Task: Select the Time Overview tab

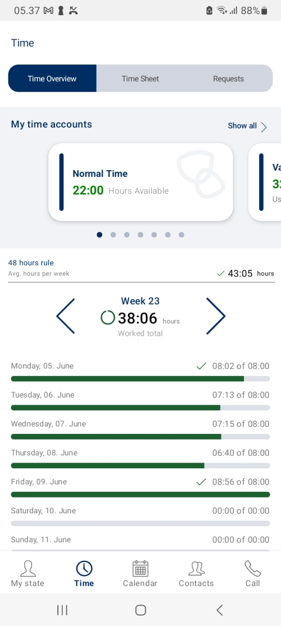Action: pyautogui.click(x=52, y=79)
